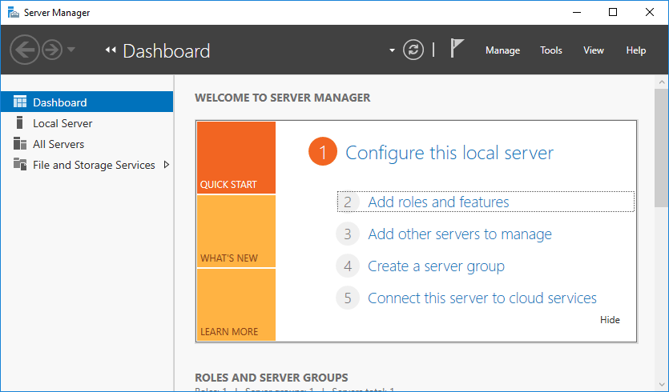
Task: Open the View menu
Action: coord(593,50)
